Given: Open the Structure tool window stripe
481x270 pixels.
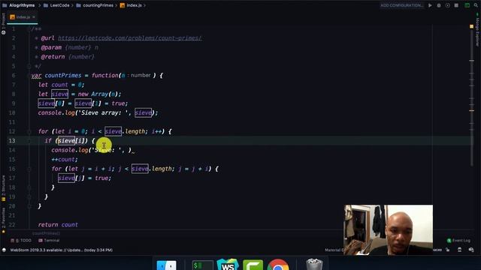Looking at the screenshot, I should [3, 188].
